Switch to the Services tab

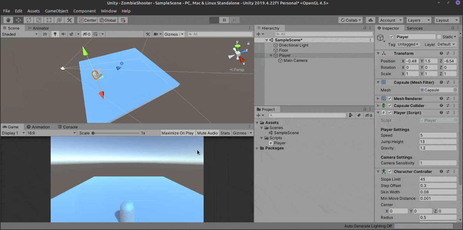[415, 28]
